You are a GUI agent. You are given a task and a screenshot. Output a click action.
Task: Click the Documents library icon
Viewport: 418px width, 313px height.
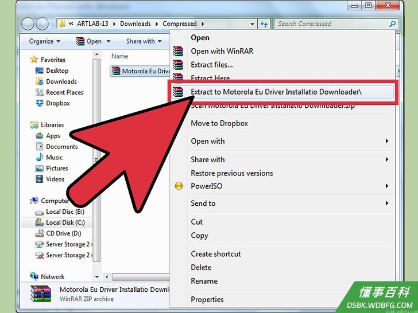pos(40,146)
